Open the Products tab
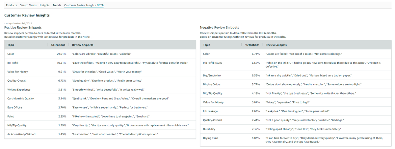 point(11,5)
